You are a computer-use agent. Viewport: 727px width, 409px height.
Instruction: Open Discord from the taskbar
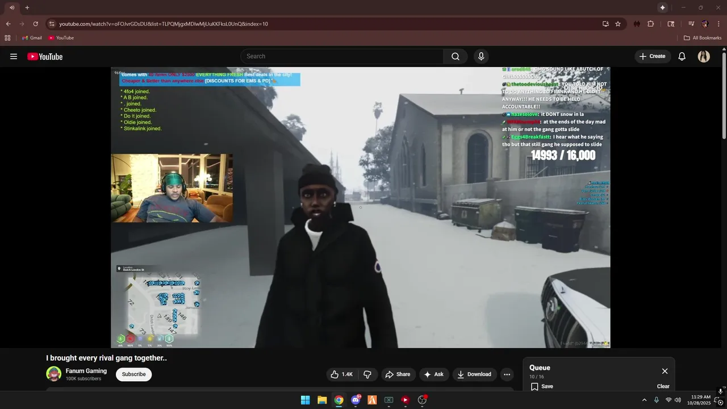pyautogui.click(x=356, y=400)
